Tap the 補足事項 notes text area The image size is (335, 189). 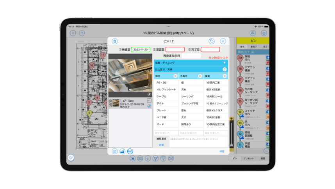[x=199, y=142]
